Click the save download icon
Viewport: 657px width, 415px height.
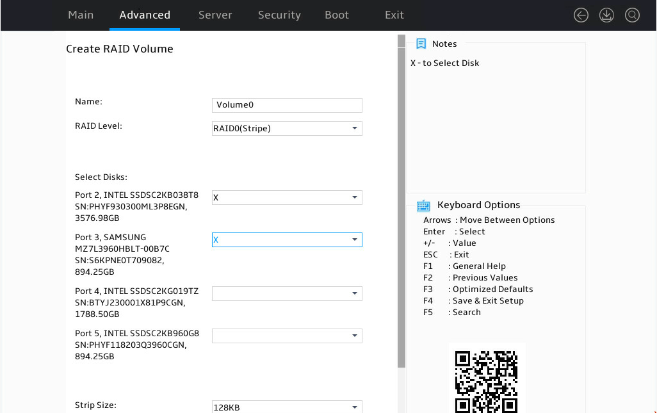606,15
